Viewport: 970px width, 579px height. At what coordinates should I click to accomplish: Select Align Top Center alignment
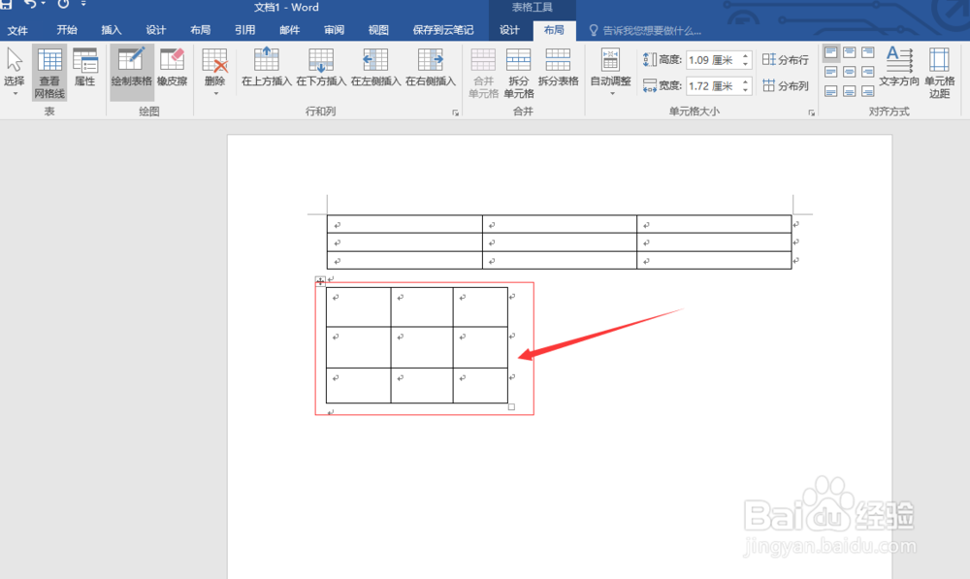[850, 52]
